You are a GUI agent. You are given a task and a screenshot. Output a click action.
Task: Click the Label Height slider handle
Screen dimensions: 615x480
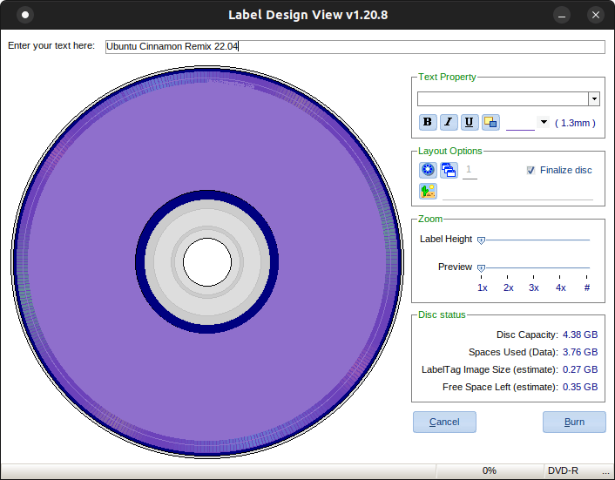(x=481, y=240)
